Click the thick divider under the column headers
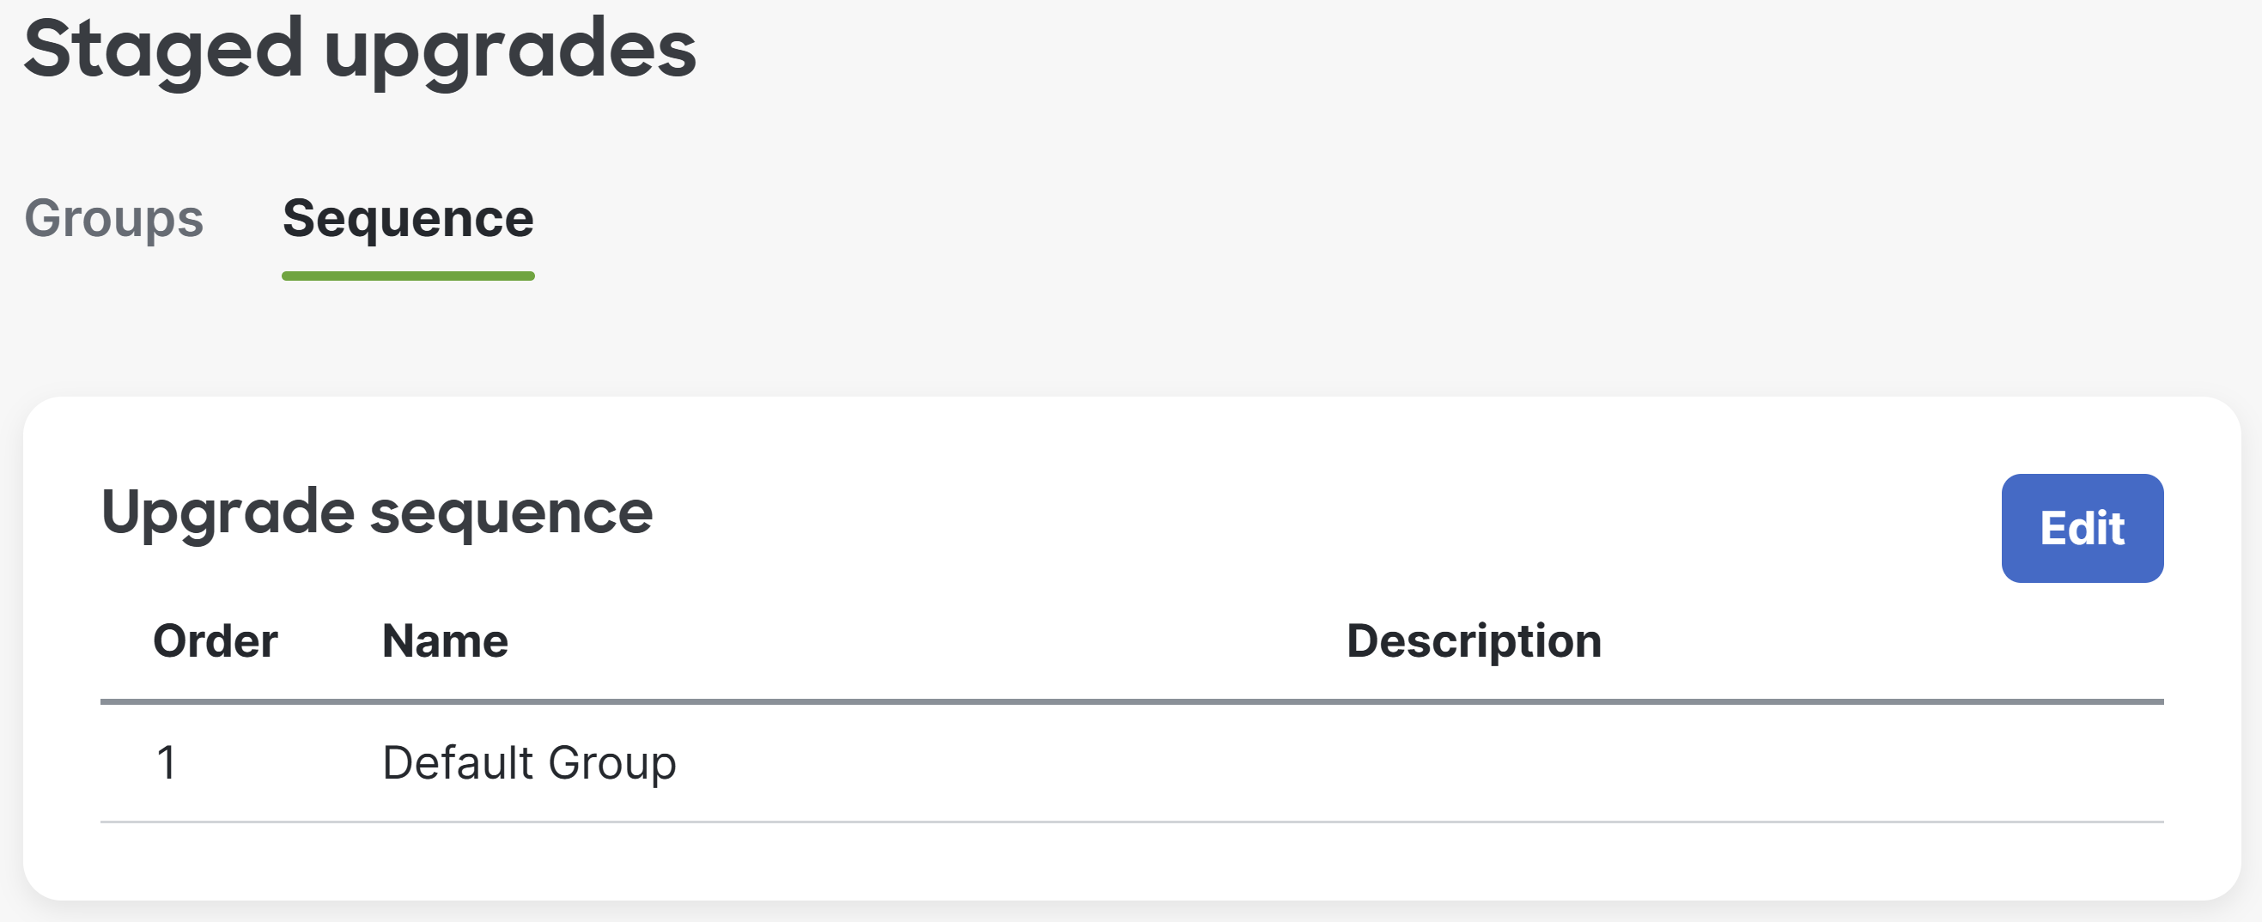Image resolution: width=2262 pixels, height=922 pixels. [1132, 701]
